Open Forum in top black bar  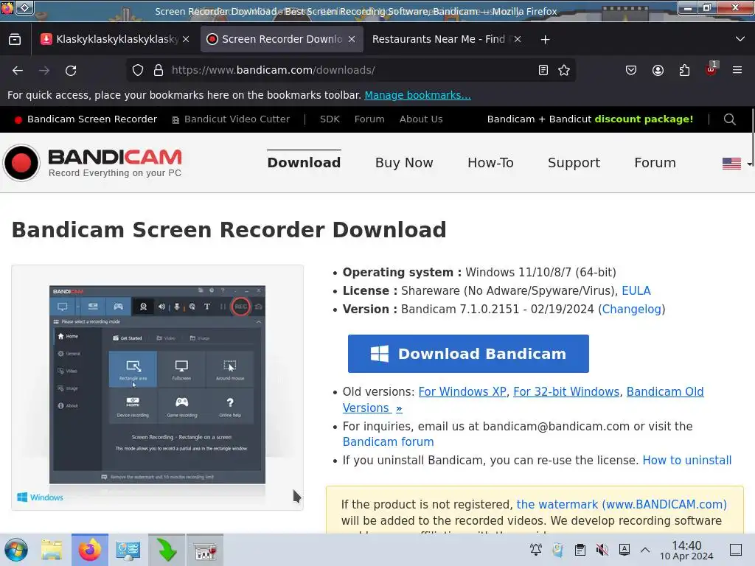(x=369, y=119)
